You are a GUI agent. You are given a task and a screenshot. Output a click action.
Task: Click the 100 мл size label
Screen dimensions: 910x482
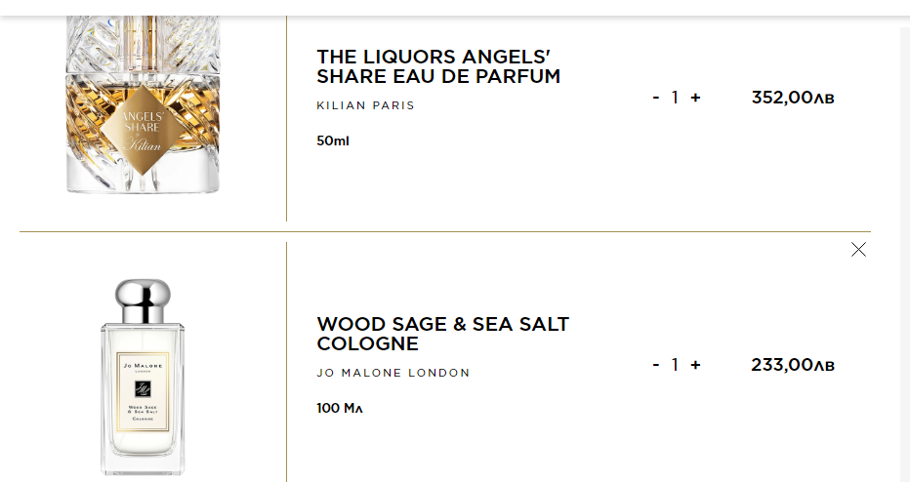pyautogui.click(x=339, y=408)
